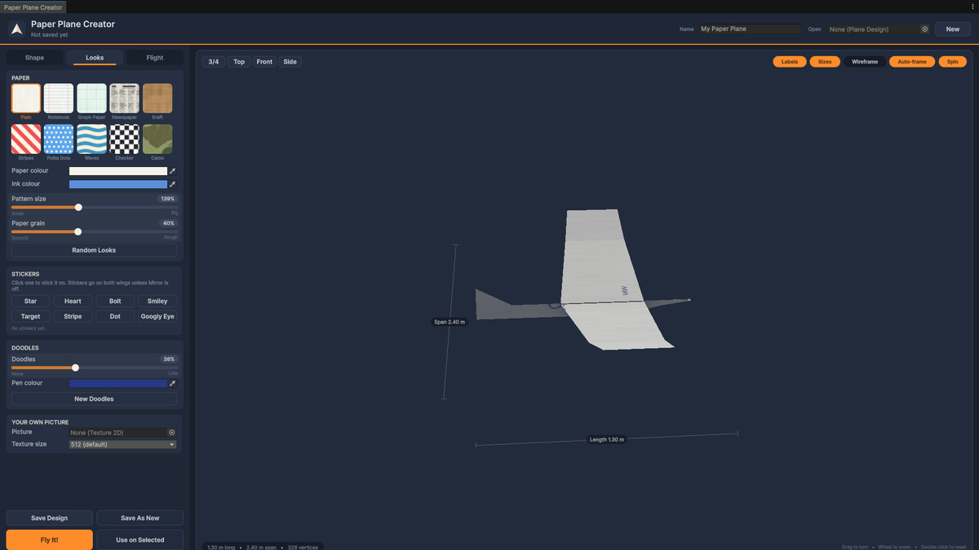Switch to Front camera view
The width and height of the screenshot is (979, 550).
point(264,62)
